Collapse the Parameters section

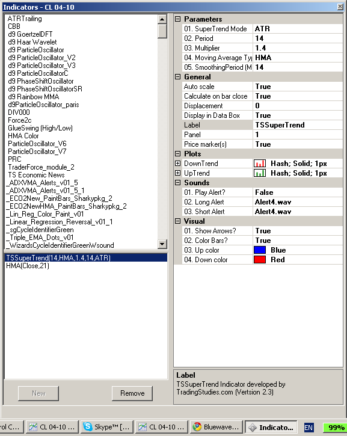177,19
